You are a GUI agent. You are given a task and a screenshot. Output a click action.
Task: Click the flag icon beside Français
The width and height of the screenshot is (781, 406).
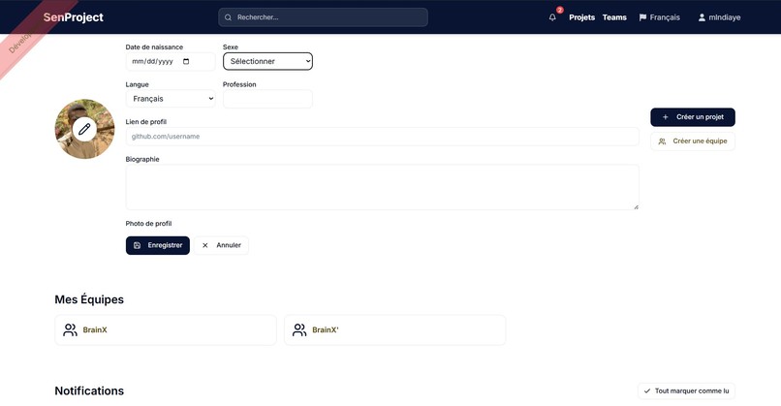point(642,17)
